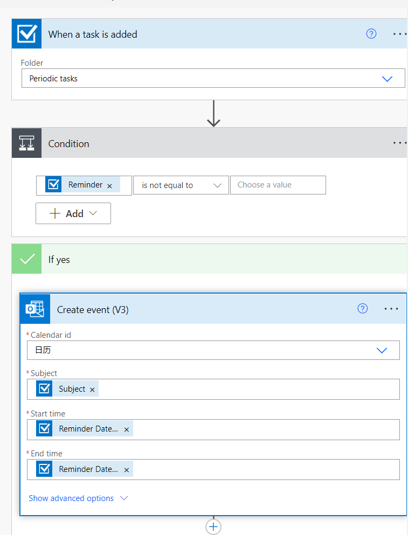This screenshot has width=408, height=535.
Task: Remove the Reminder token from the condition
Action: click(109, 186)
